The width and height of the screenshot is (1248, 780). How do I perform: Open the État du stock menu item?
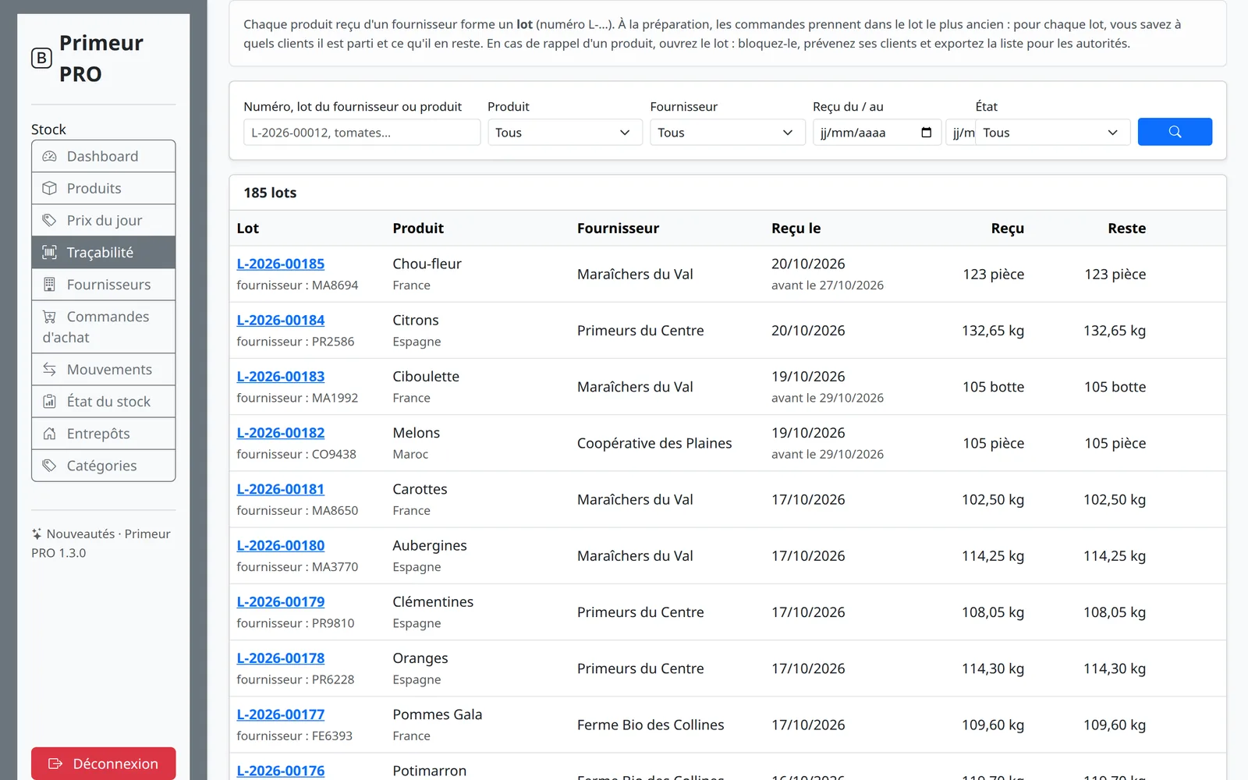(x=103, y=402)
